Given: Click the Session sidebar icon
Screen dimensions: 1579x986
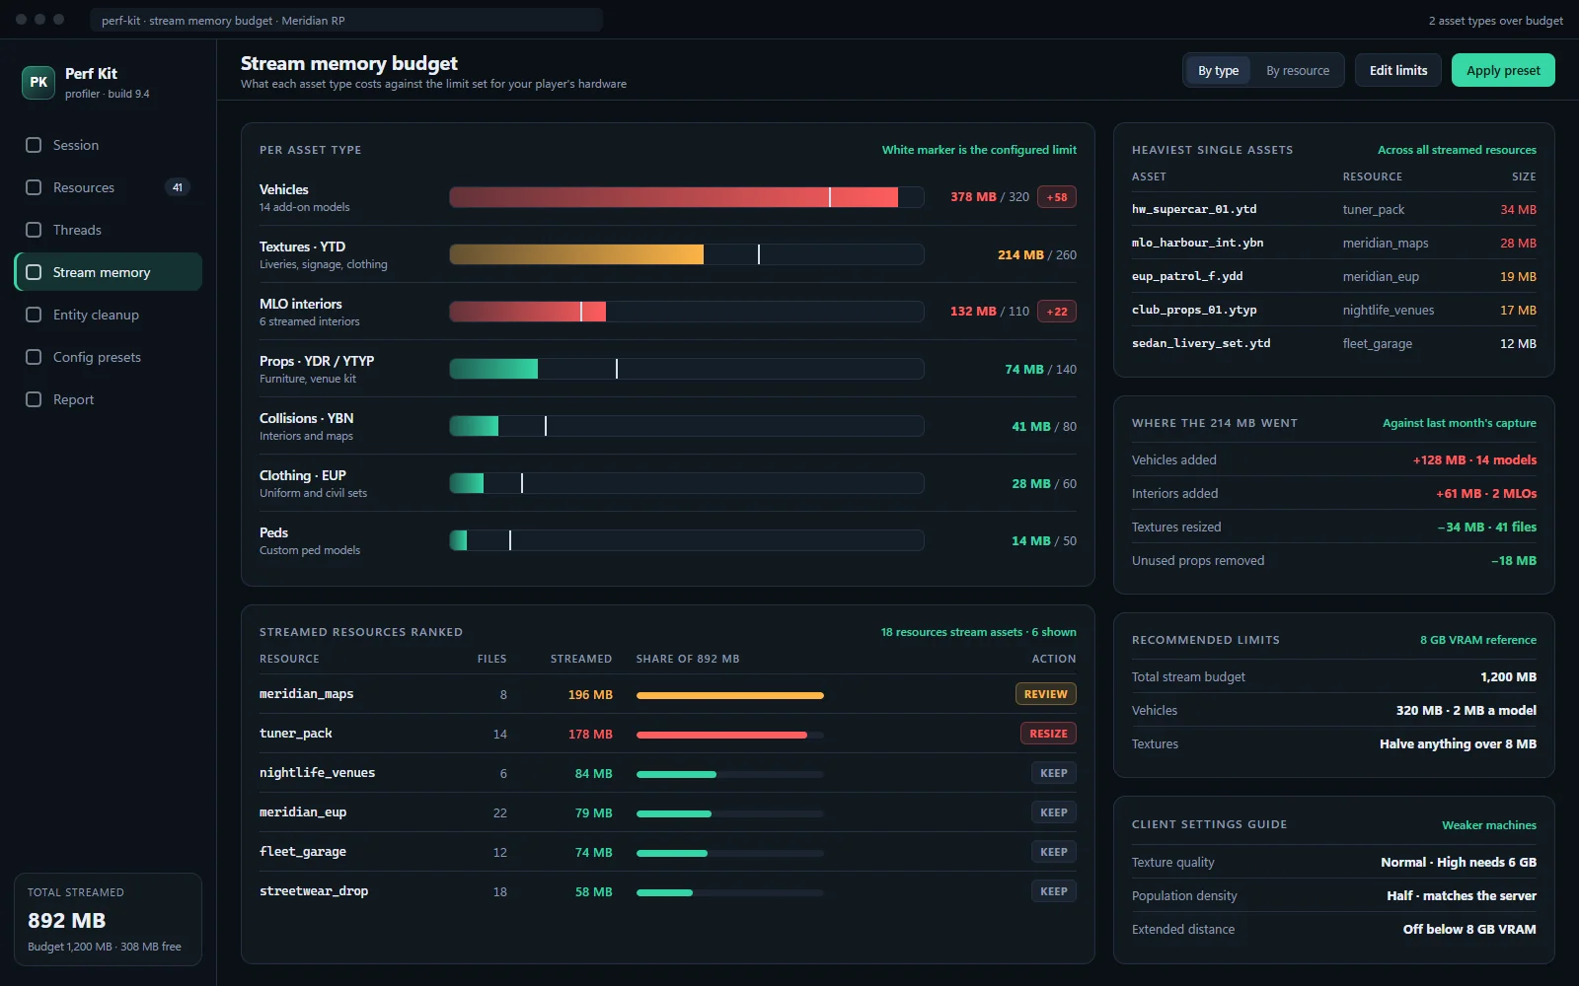Looking at the screenshot, I should tap(34, 145).
